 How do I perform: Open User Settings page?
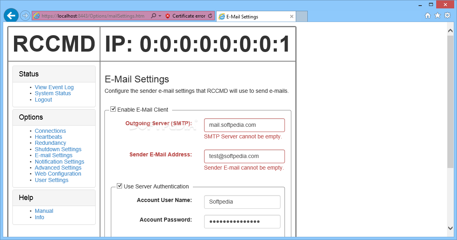coord(52,180)
